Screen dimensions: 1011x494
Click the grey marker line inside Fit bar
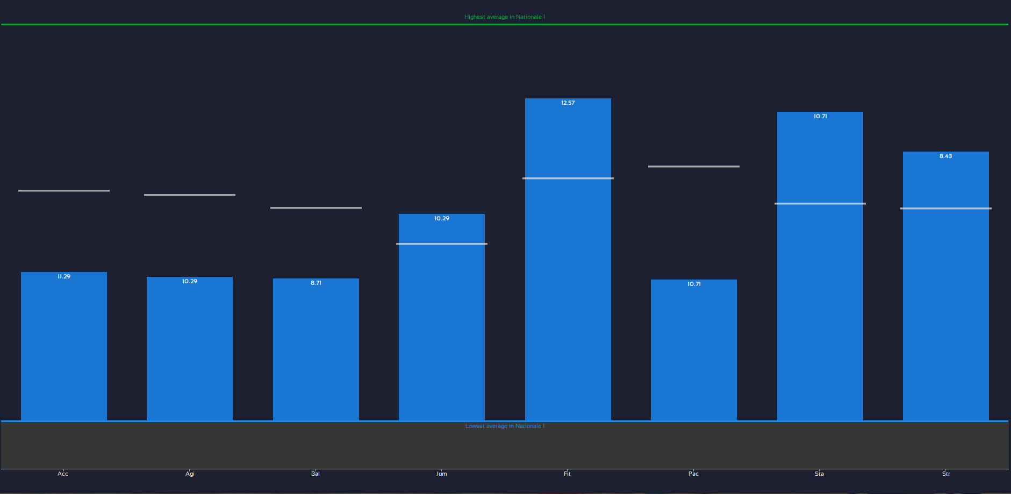(x=568, y=178)
